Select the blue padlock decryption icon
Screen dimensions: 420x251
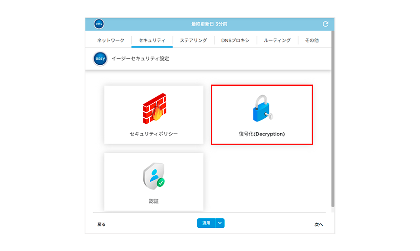(x=262, y=110)
